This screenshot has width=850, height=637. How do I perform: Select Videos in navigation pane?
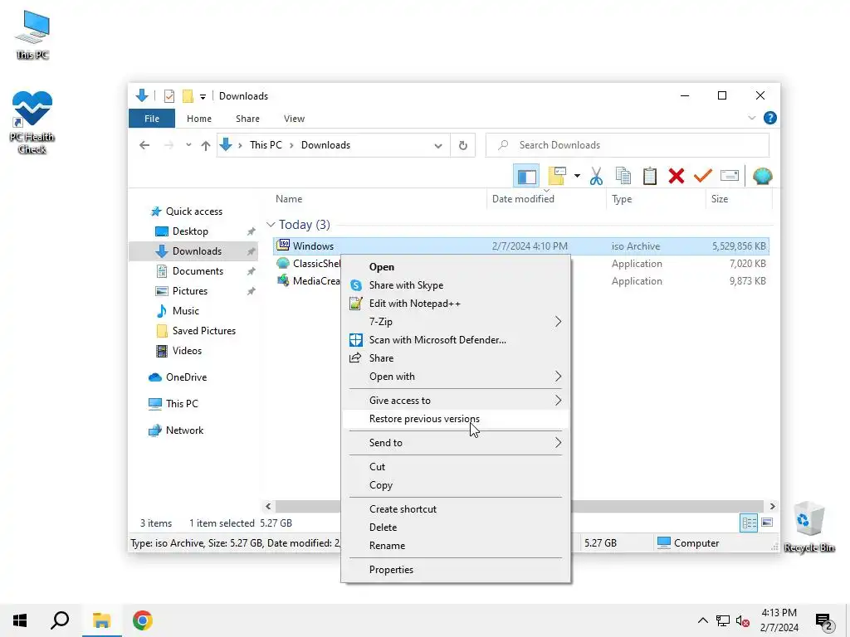(x=187, y=351)
